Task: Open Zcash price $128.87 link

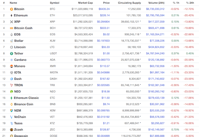Action: point(105,129)
